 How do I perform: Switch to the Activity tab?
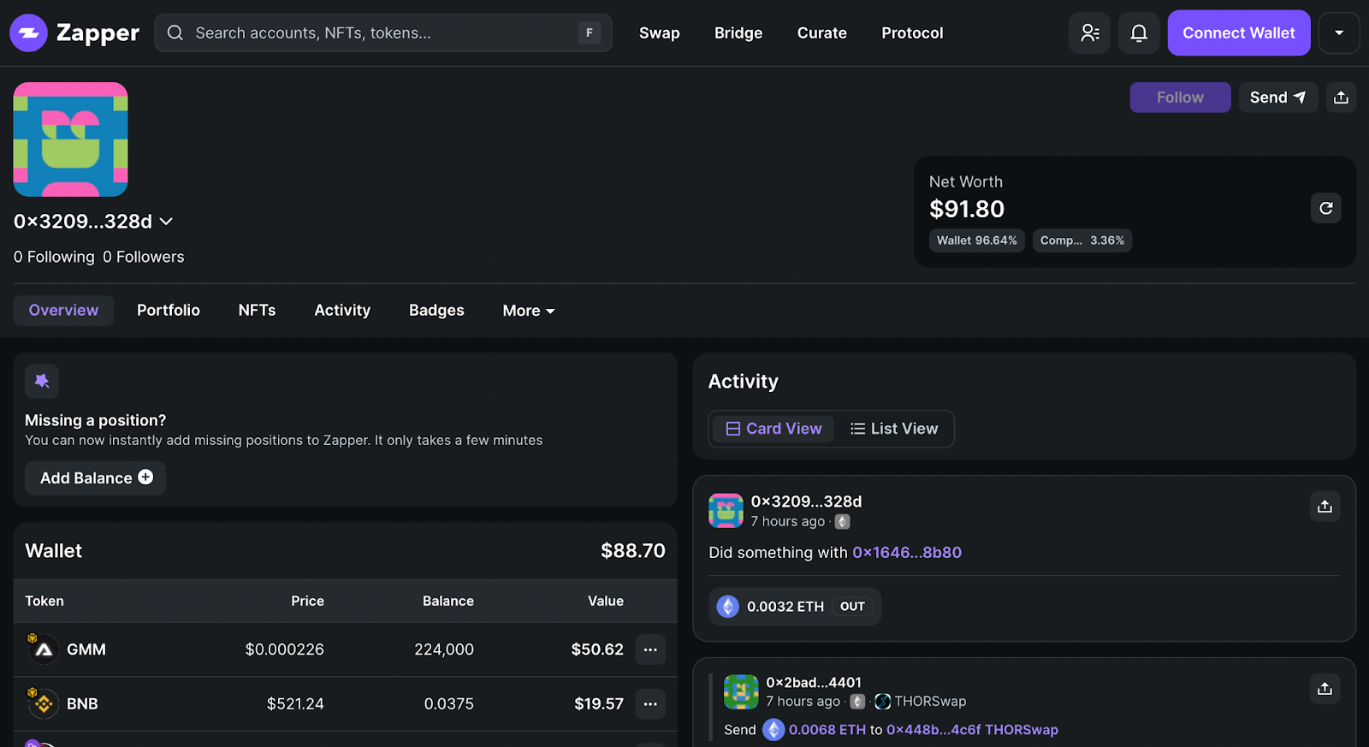click(x=342, y=311)
